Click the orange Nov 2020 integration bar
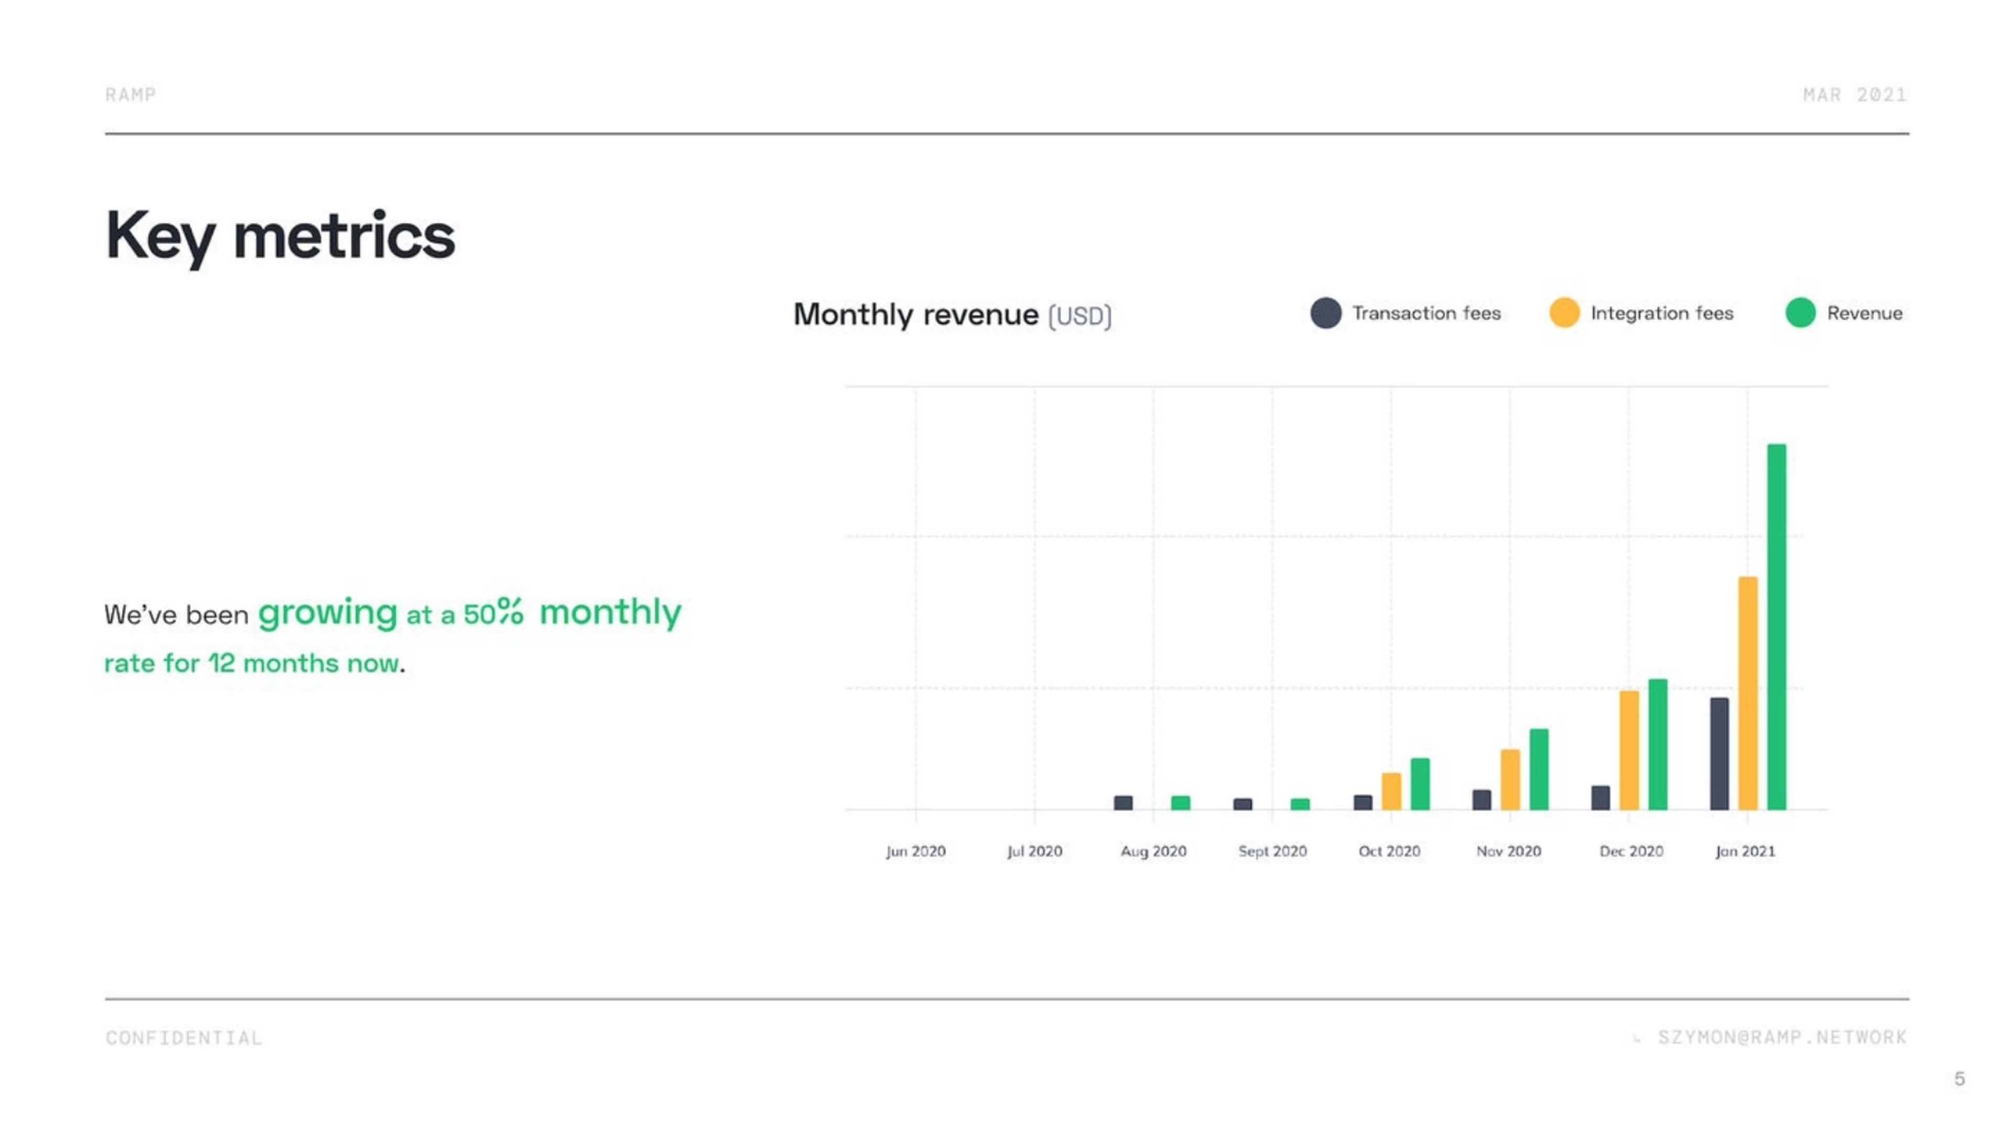The width and height of the screenshot is (2014, 1134). click(x=1510, y=779)
